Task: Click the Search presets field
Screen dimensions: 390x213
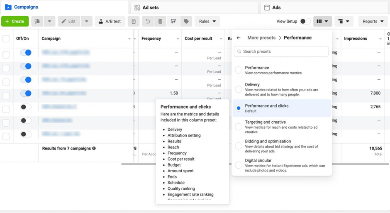Action: pyautogui.click(x=281, y=51)
